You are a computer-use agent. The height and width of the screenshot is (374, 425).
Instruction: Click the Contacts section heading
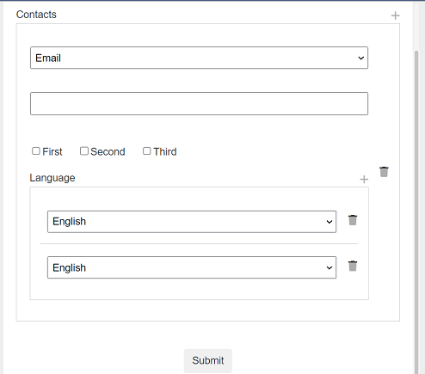(36, 15)
